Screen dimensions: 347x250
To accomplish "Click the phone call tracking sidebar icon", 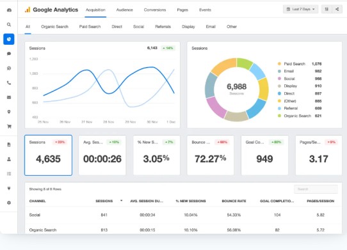I will 9,83.
